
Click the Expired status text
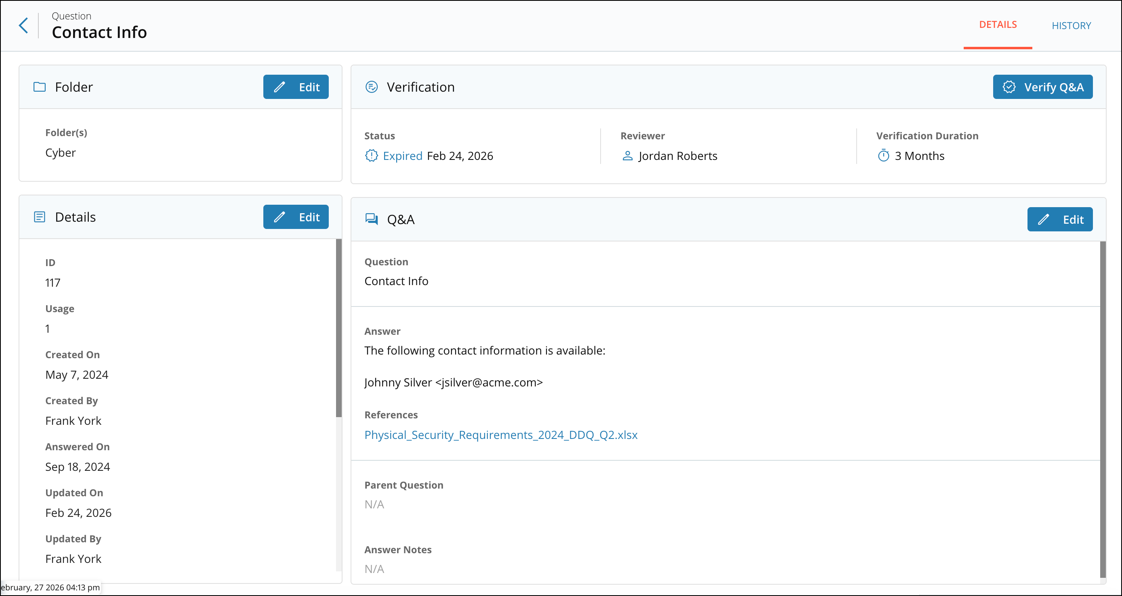(x=402, y=156)
